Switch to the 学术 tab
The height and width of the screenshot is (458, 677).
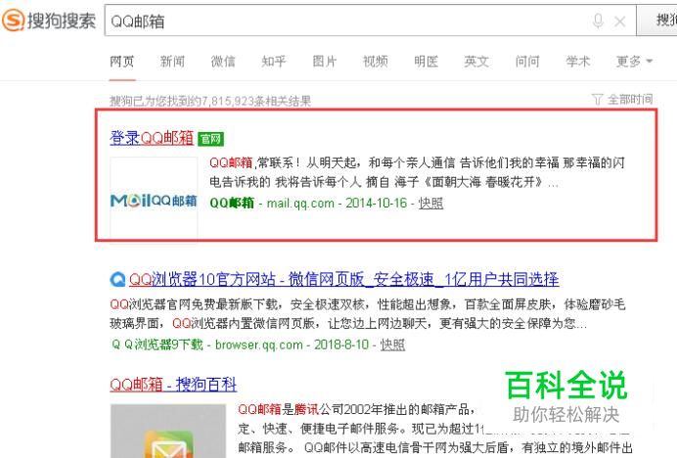pos(578,62)
